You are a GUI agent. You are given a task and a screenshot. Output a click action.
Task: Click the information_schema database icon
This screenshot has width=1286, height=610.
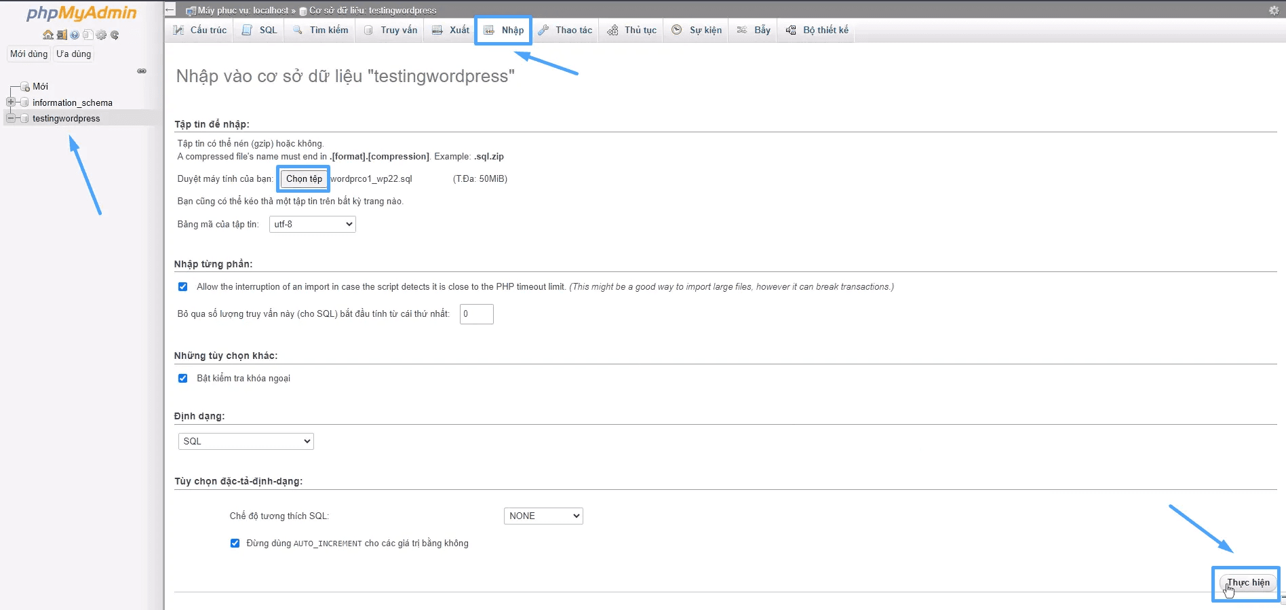click(x=24, y=102)
